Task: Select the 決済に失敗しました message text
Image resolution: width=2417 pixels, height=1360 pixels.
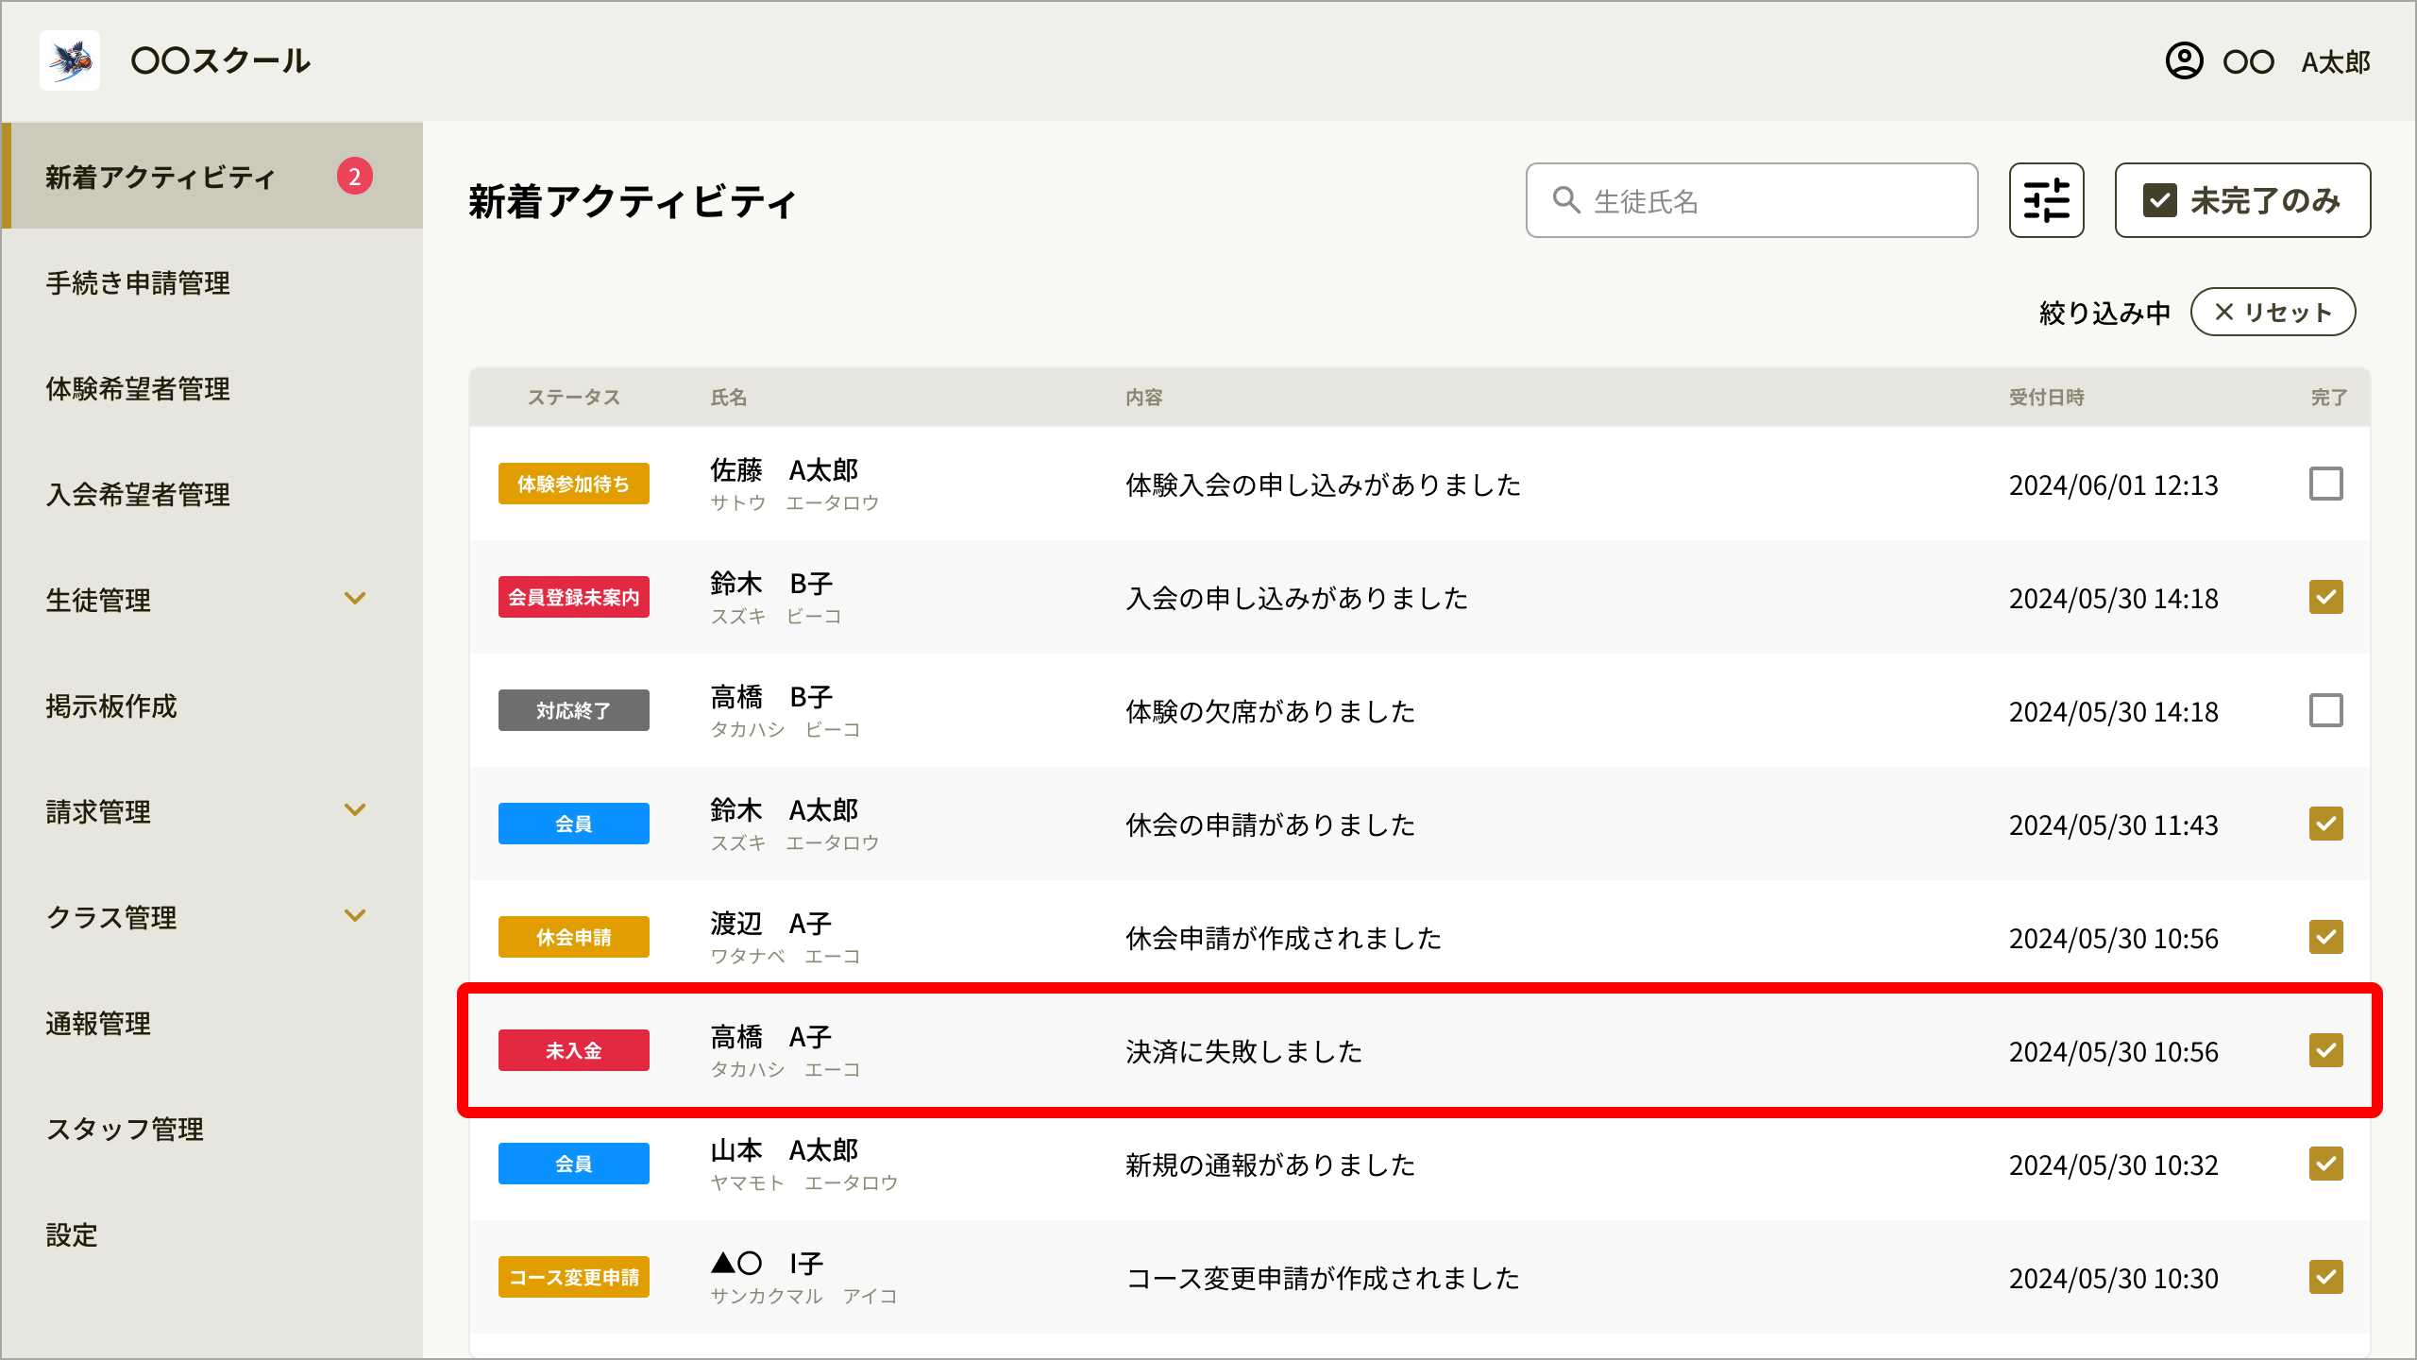Action: pos(1243,1051)
